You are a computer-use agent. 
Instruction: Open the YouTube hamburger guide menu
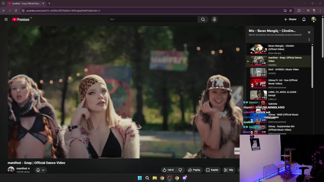(x=6, y=19)
